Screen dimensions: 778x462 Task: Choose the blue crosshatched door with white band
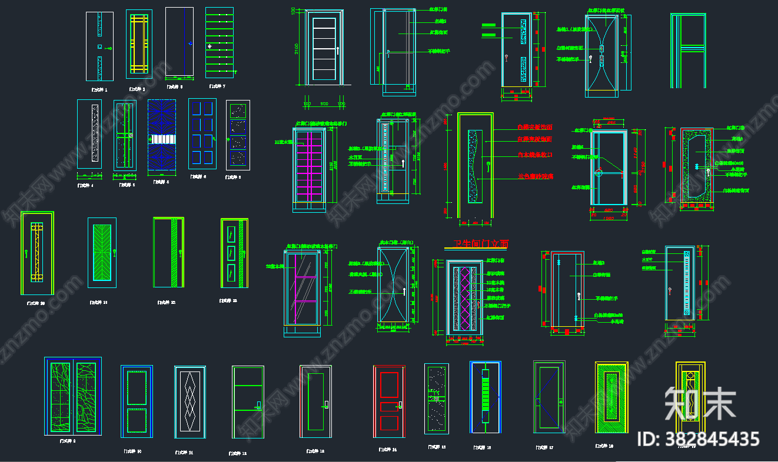pos(161,136)
